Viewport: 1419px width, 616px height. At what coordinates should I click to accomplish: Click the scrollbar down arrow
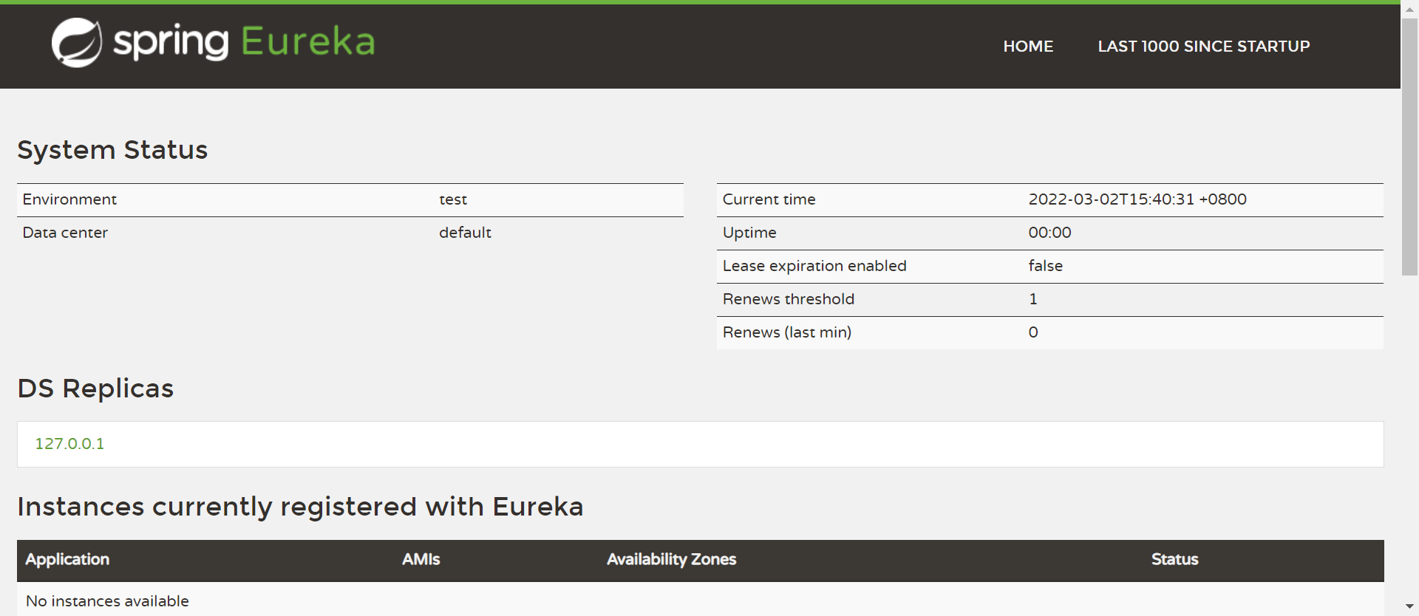pos(1409,606)
